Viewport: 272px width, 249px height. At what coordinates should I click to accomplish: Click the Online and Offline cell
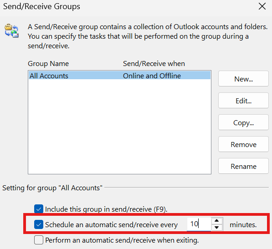[152, 76]
